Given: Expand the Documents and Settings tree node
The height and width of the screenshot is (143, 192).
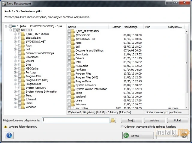Looking at the screenshot, I should click(15, 53).
